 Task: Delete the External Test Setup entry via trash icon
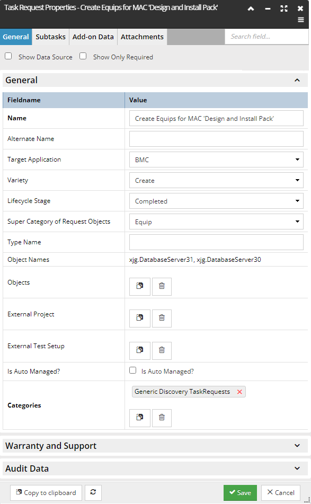click(x=162, y=350)
